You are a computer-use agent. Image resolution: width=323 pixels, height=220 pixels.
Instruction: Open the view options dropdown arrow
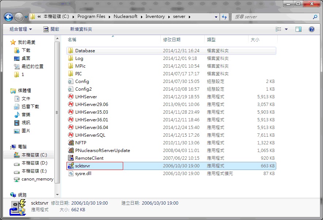[286, 29]
